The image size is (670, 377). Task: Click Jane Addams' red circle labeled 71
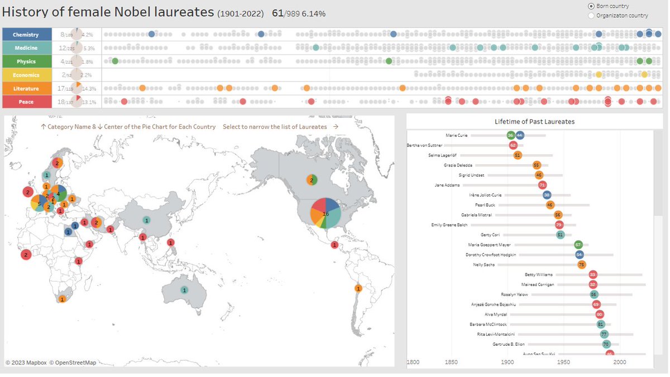(542, 185)
